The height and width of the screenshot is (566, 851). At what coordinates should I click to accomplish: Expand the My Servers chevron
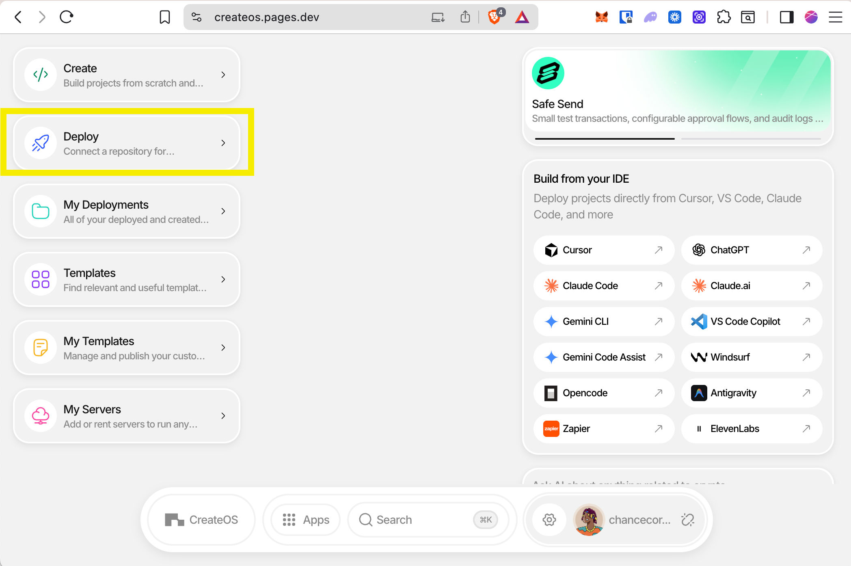click(x=223, y=415)
